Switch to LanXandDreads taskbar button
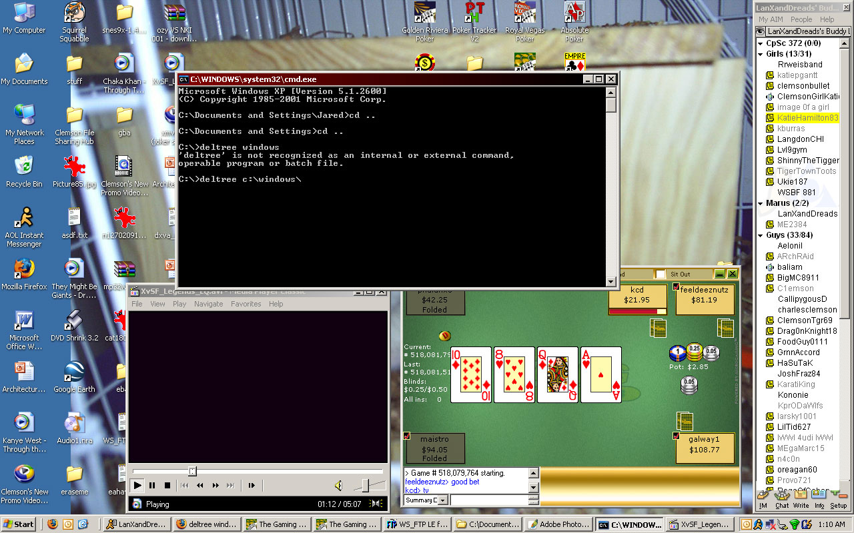The height and width of the screenshot is (533, 854). click(x=137, y=524)
